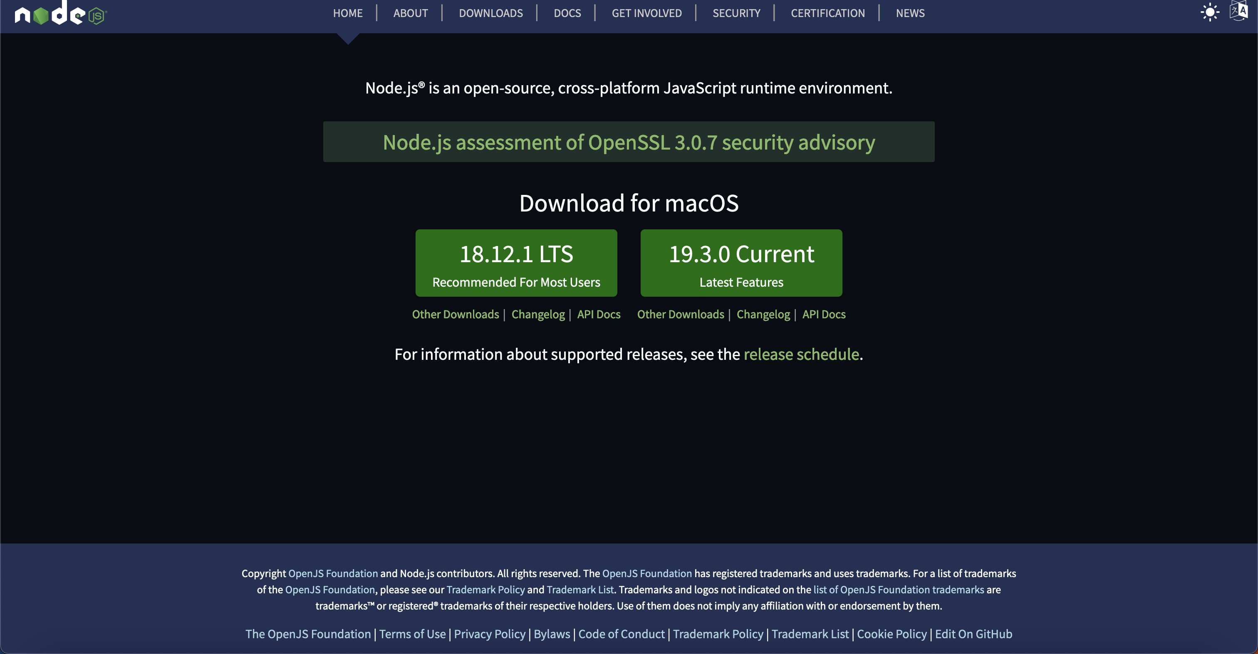Click Trademark List in the copyright paragraph
Viewport: 1258px width, 654px height.
(579, 590)
